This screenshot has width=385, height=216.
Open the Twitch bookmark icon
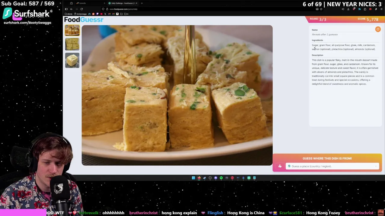97,14
